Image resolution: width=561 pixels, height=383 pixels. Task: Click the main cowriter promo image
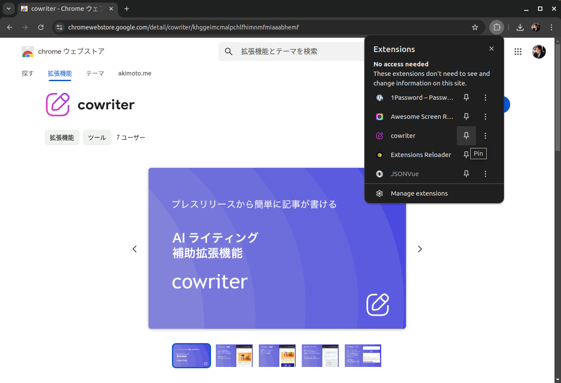coord(277,248)
